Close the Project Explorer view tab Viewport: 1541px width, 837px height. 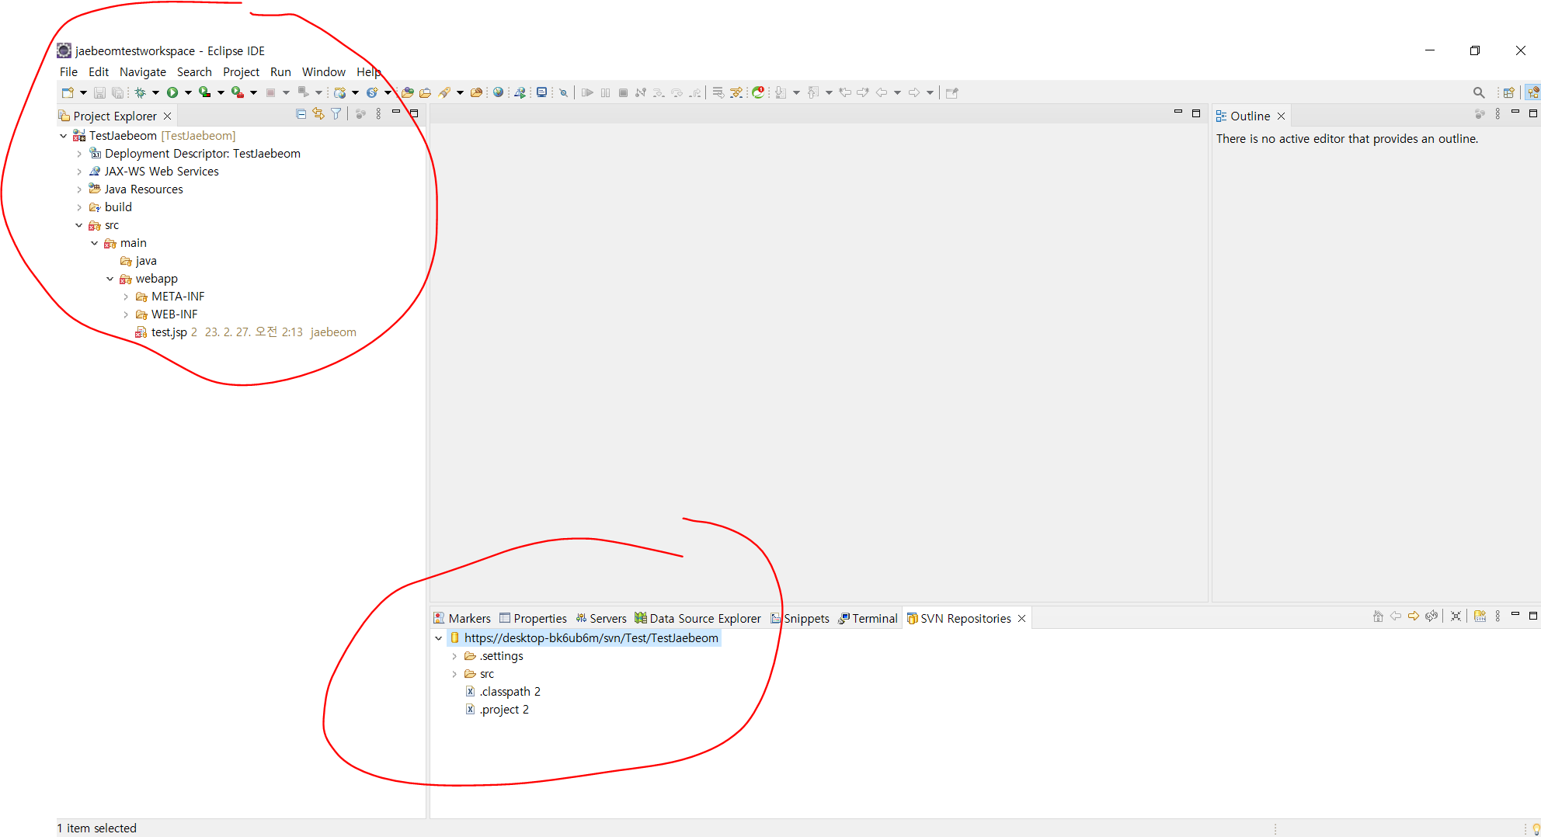pyautogui.click(x=167, y=116)
